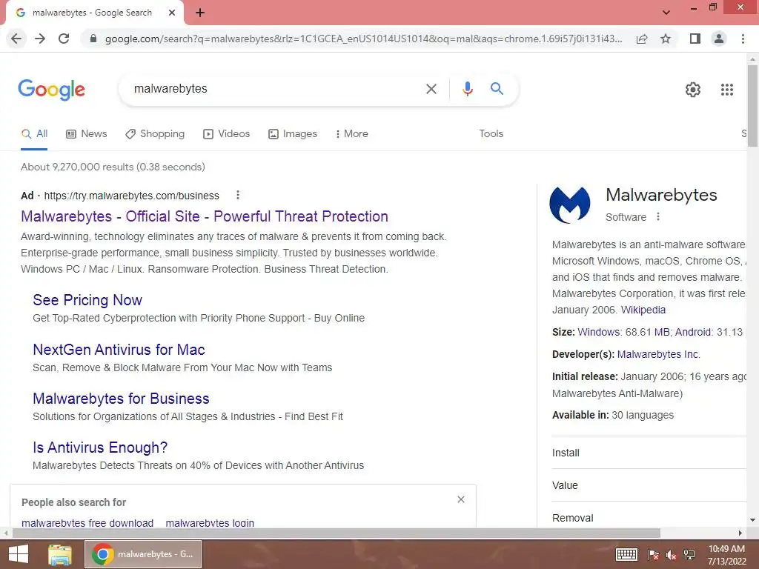Screen dimensions: 759x569
Task: Go back to the previous page
Action: coord(16,39)
